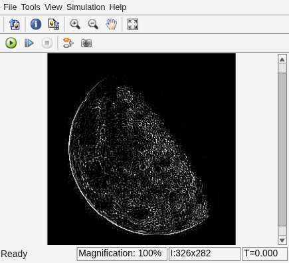Open the File menu

pos(10,7)
